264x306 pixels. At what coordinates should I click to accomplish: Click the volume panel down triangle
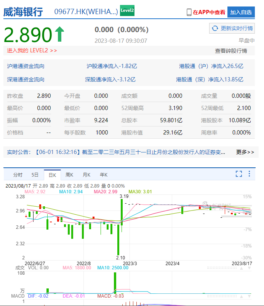[249, 268]
